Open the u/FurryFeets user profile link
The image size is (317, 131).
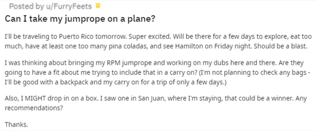pyautogui.click(x=69, y=7)
